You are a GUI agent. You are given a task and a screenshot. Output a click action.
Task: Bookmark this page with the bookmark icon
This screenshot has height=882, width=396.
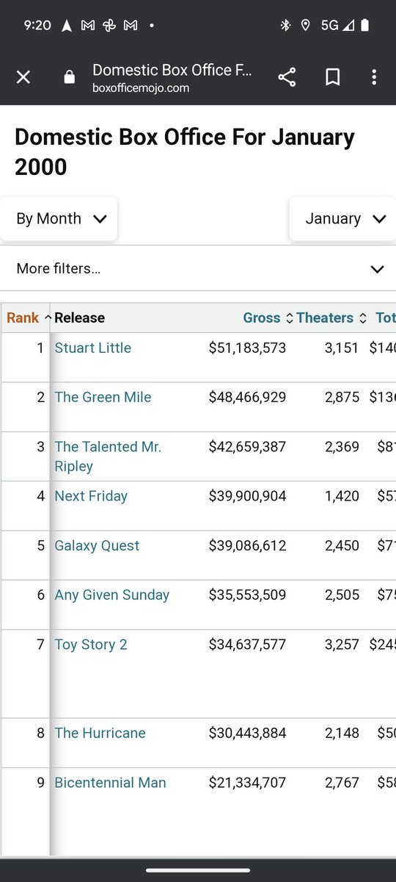pos(332,77)
